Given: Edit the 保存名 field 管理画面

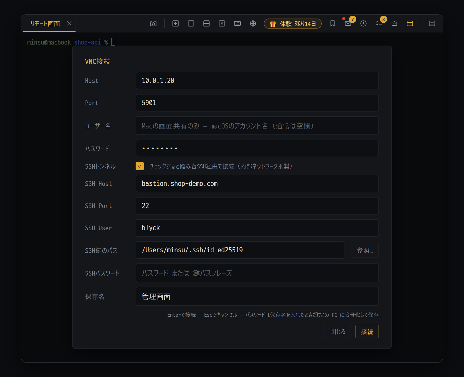Looking at the screenshot, I should [x=257, y=296].
